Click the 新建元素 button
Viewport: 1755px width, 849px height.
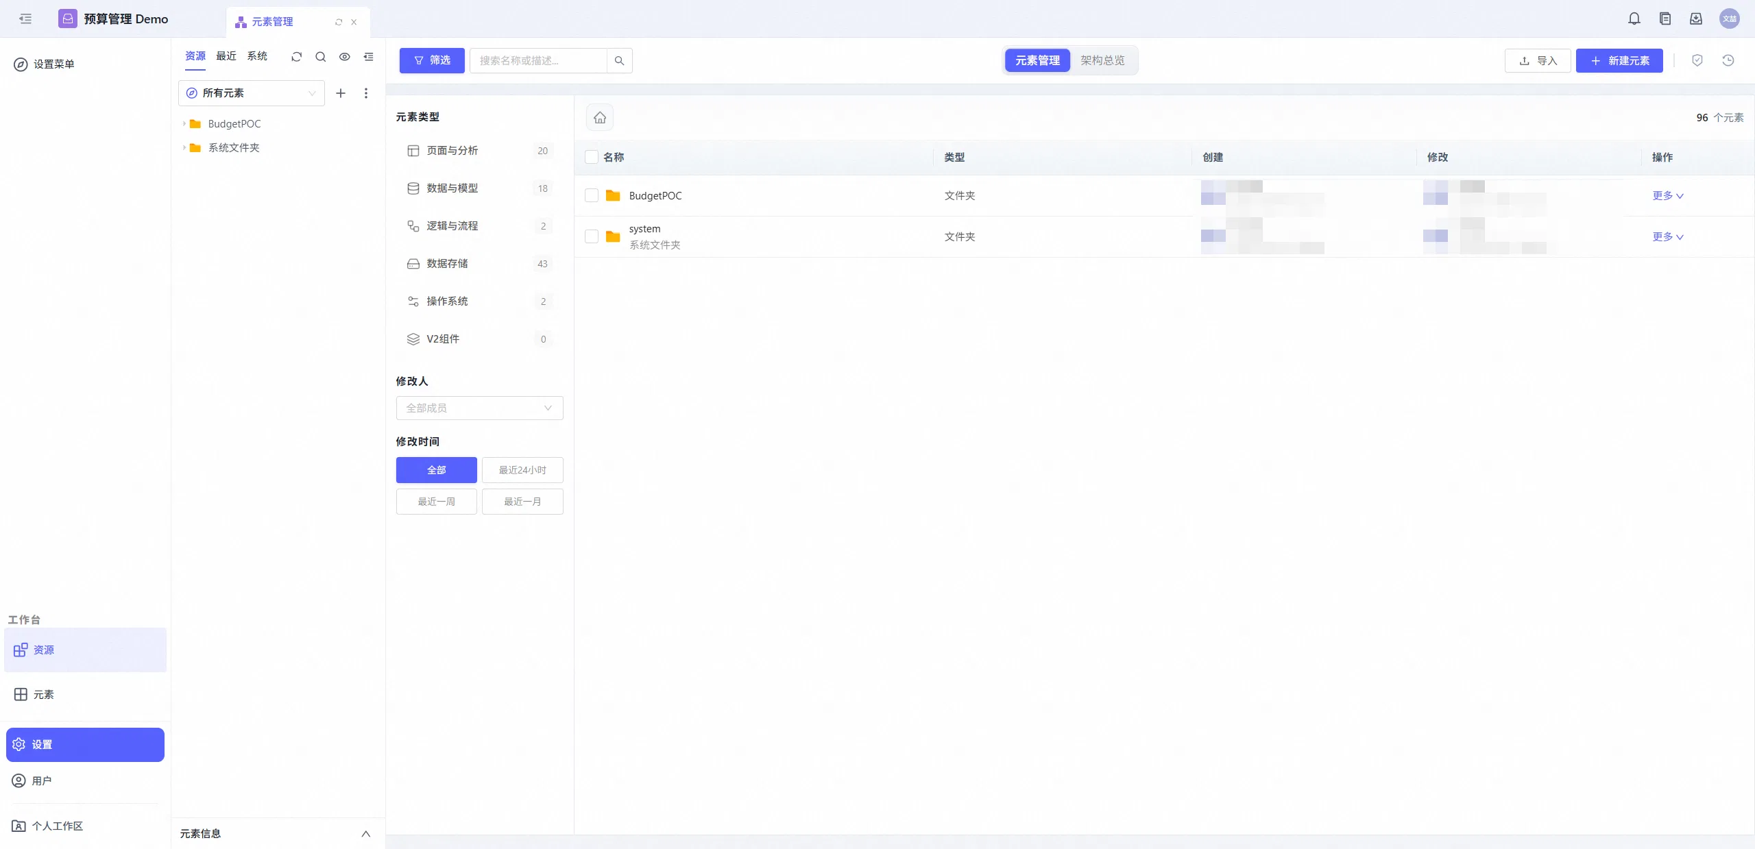pos(1619,61)
